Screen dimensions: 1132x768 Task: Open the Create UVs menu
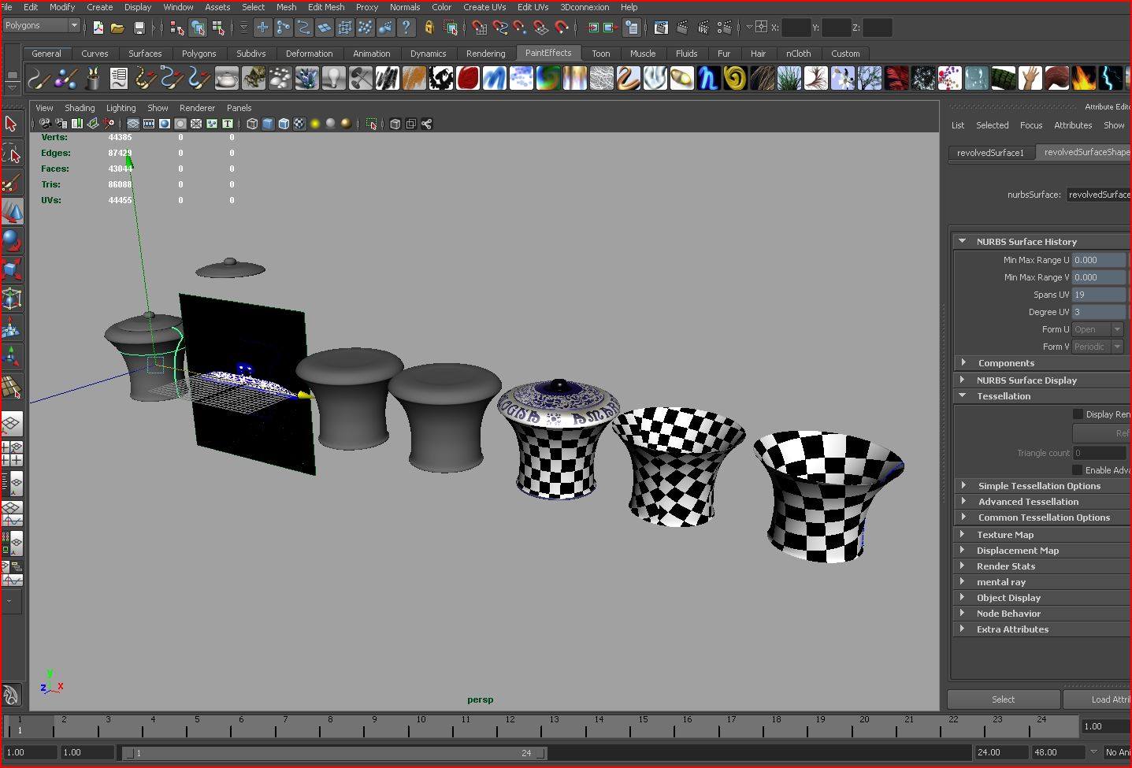coord(484,7)
